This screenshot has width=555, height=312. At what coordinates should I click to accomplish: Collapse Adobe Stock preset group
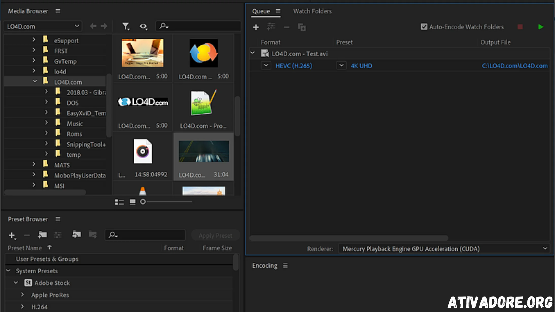[x=16, y=282]
